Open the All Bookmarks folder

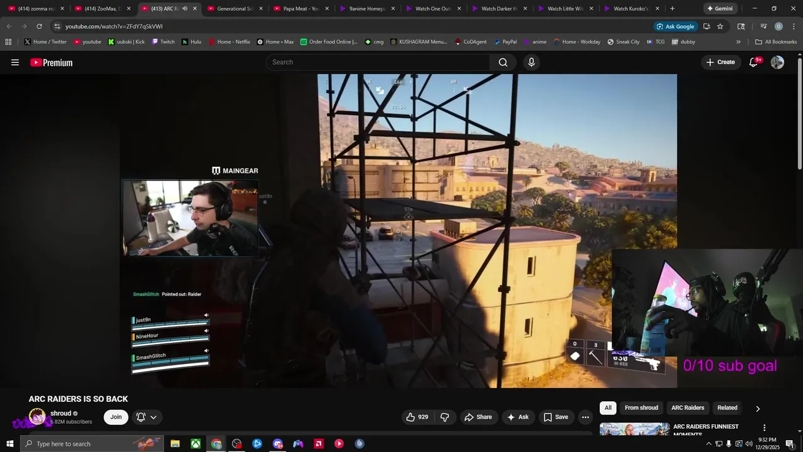[776, 42]
